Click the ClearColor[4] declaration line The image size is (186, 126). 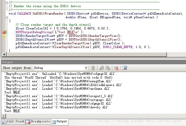[x=63, y=29]
